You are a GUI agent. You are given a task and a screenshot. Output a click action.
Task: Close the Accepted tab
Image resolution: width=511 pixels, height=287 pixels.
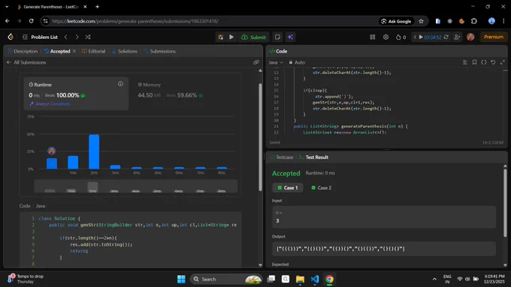tap(74, 52)
